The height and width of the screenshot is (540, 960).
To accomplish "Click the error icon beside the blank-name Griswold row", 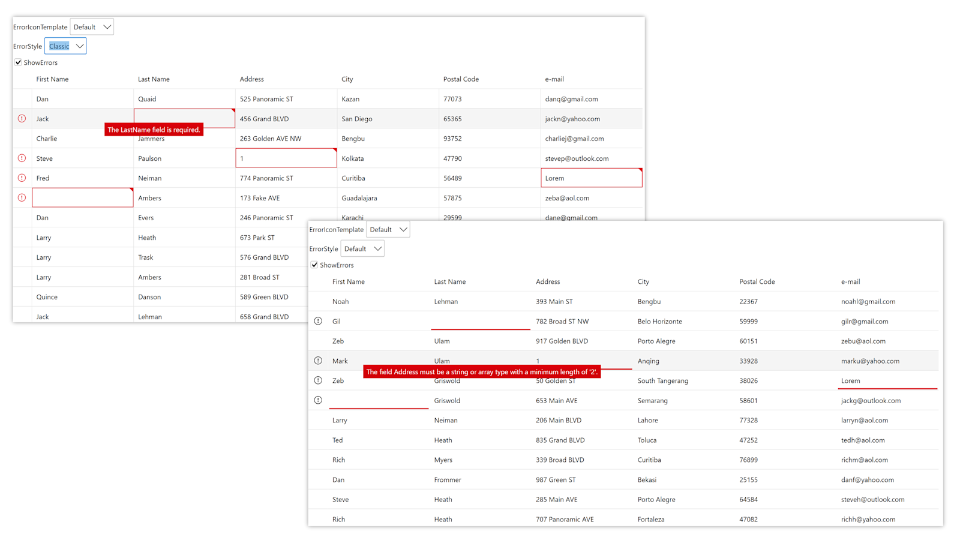I will pyautogui.click(x=318, y=400).
